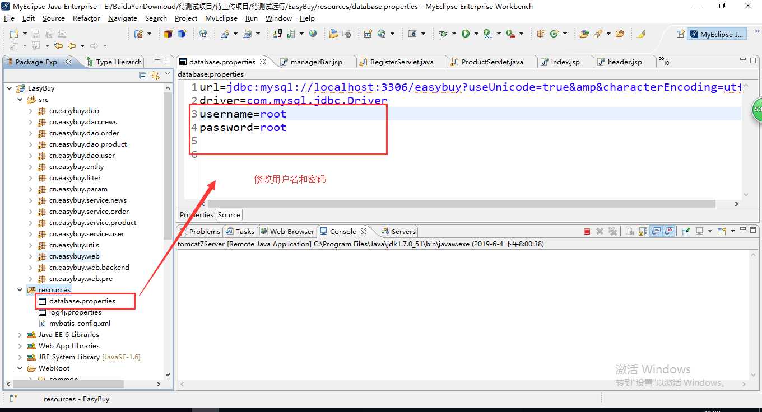Viewport: 762px width, 412px height.
Task: Toggle Pin Console button
Action: [x=686, y=231]
